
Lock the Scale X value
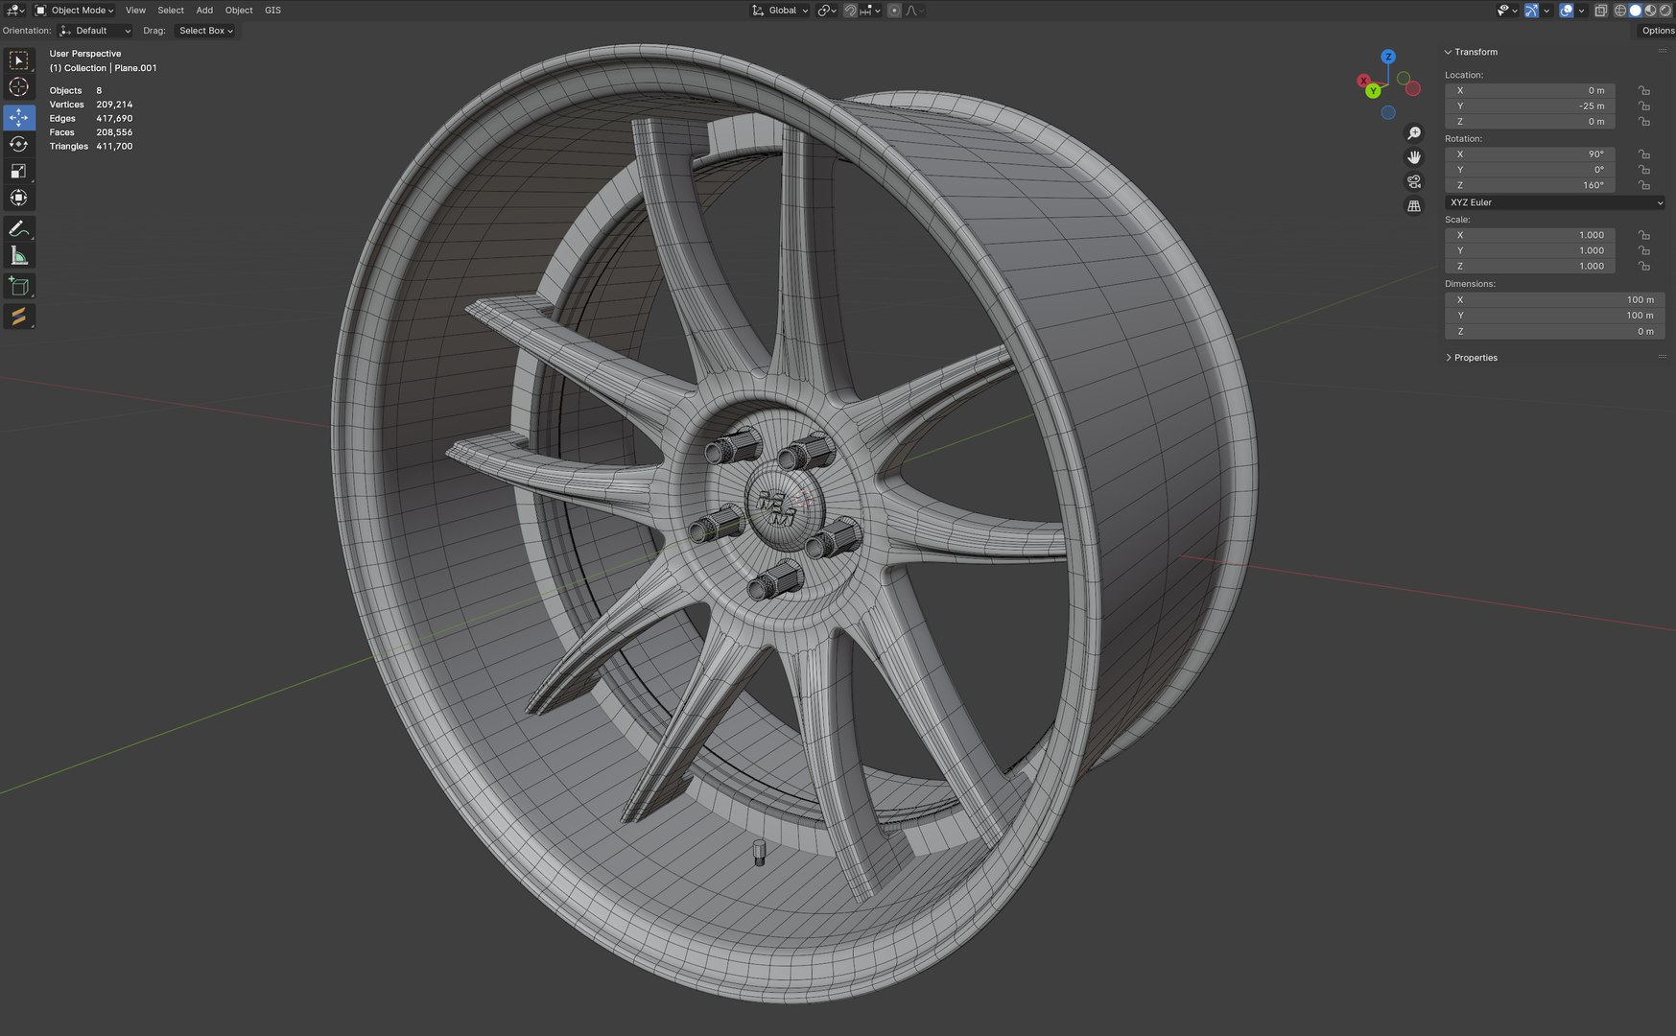(1643, 235)
